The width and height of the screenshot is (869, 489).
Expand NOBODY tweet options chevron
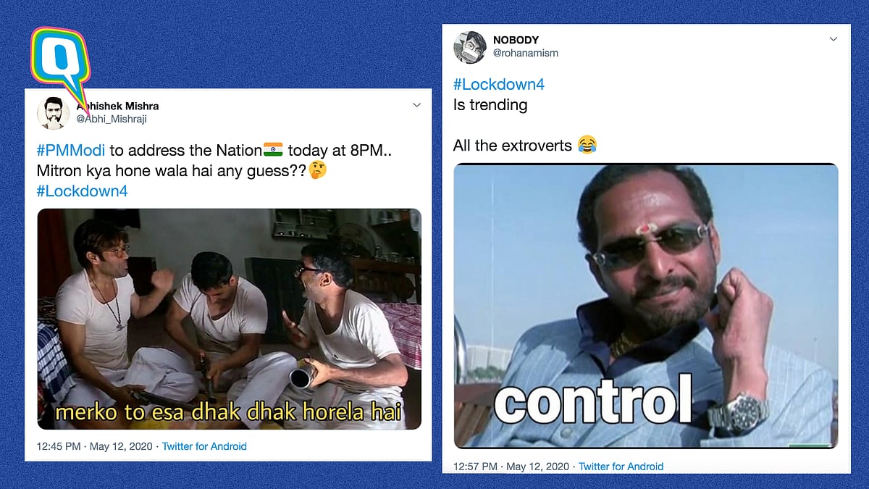[834, 38]
